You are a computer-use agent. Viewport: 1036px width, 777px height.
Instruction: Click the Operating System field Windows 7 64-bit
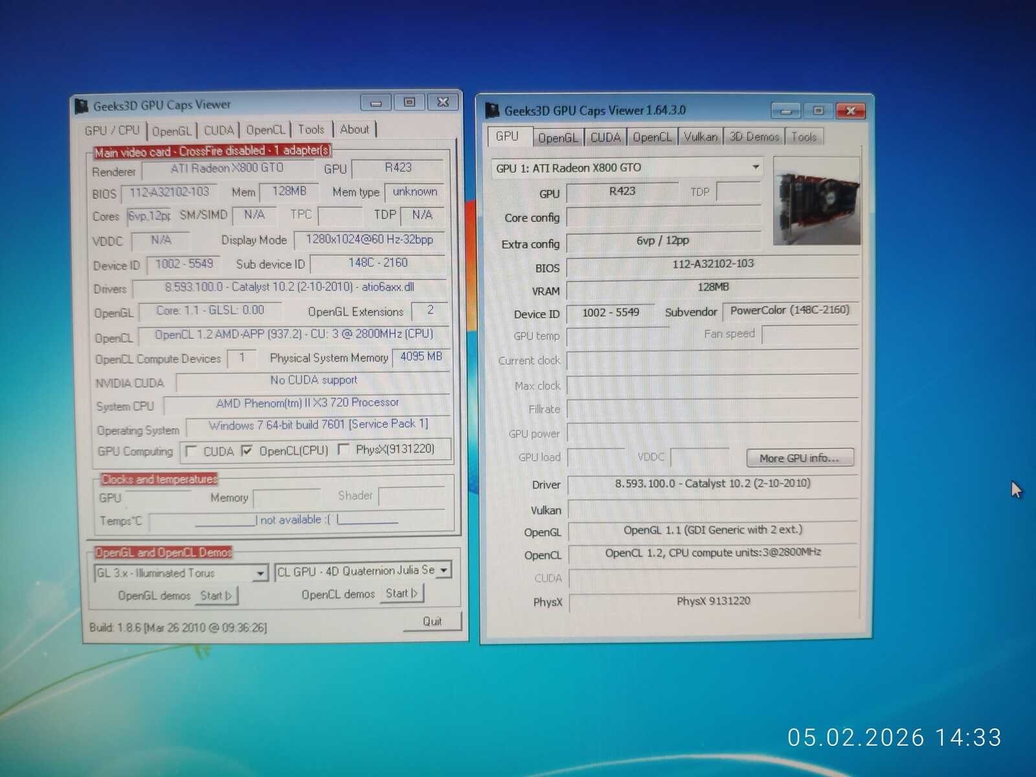[x=318, y=425]
